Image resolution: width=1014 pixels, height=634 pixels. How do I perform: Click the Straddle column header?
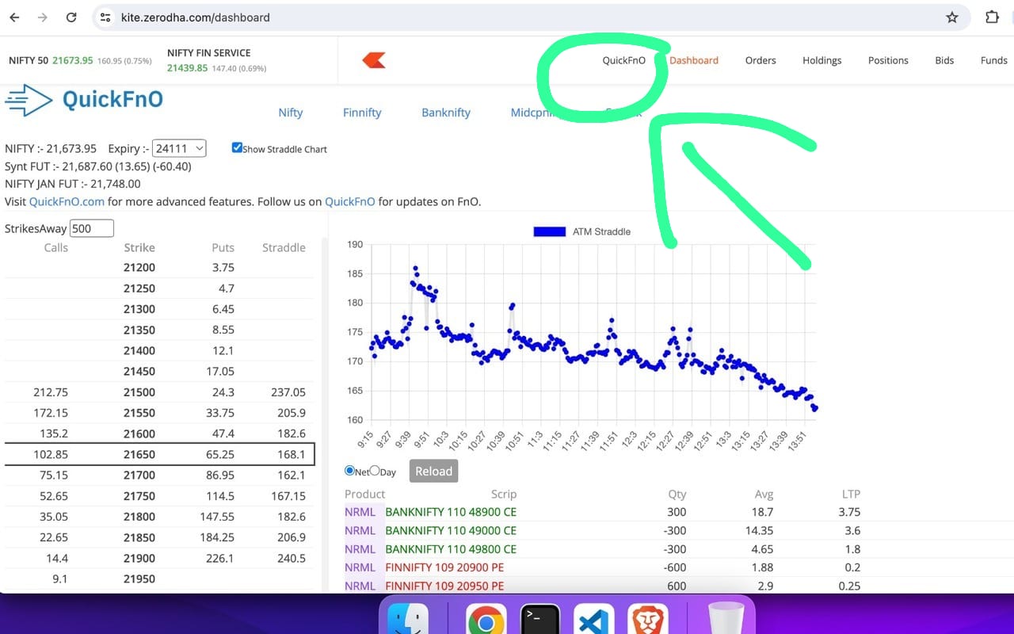[x=284, y=247]
